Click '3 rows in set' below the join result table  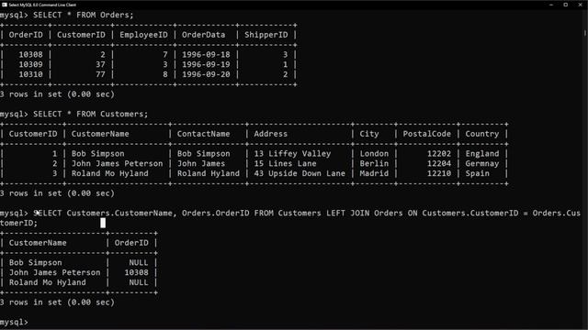click(30, 302)
